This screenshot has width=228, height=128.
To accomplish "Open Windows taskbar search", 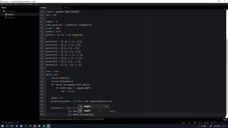I will (x=7, y=126).
